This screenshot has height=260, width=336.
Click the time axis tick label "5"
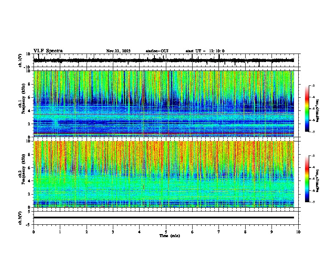(166, 232)
